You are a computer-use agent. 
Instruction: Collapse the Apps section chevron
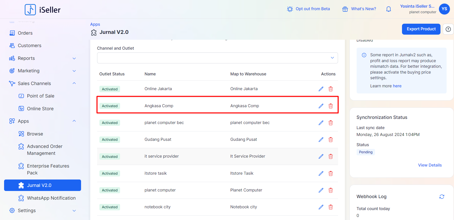pyautogui.click(x=74, y=121)
